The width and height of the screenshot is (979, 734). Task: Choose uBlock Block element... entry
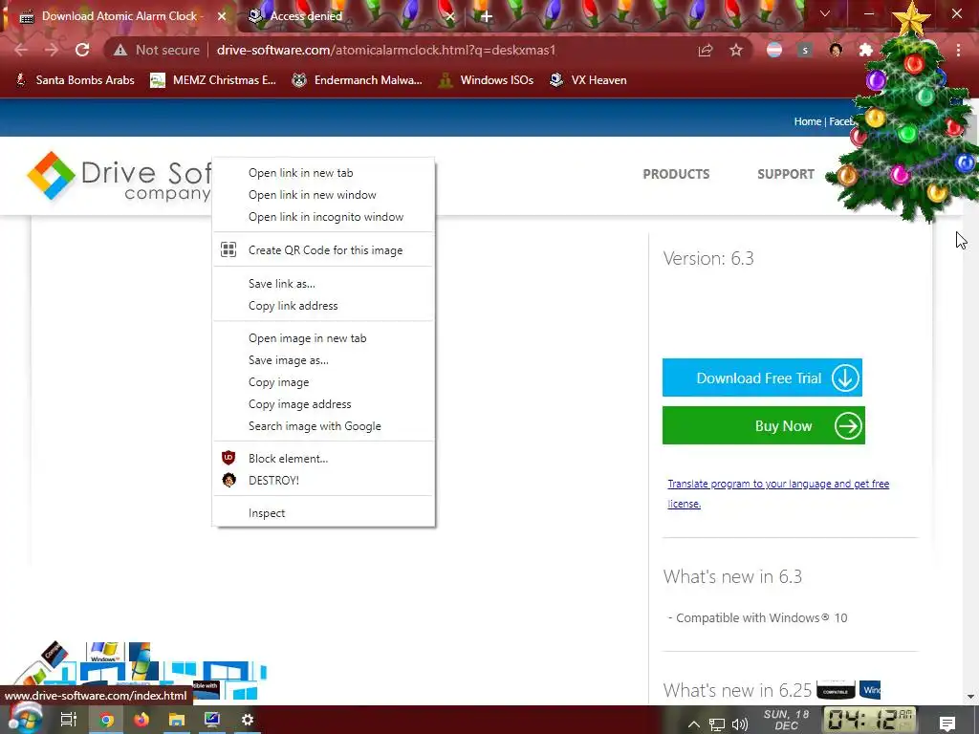click(323, 458)
